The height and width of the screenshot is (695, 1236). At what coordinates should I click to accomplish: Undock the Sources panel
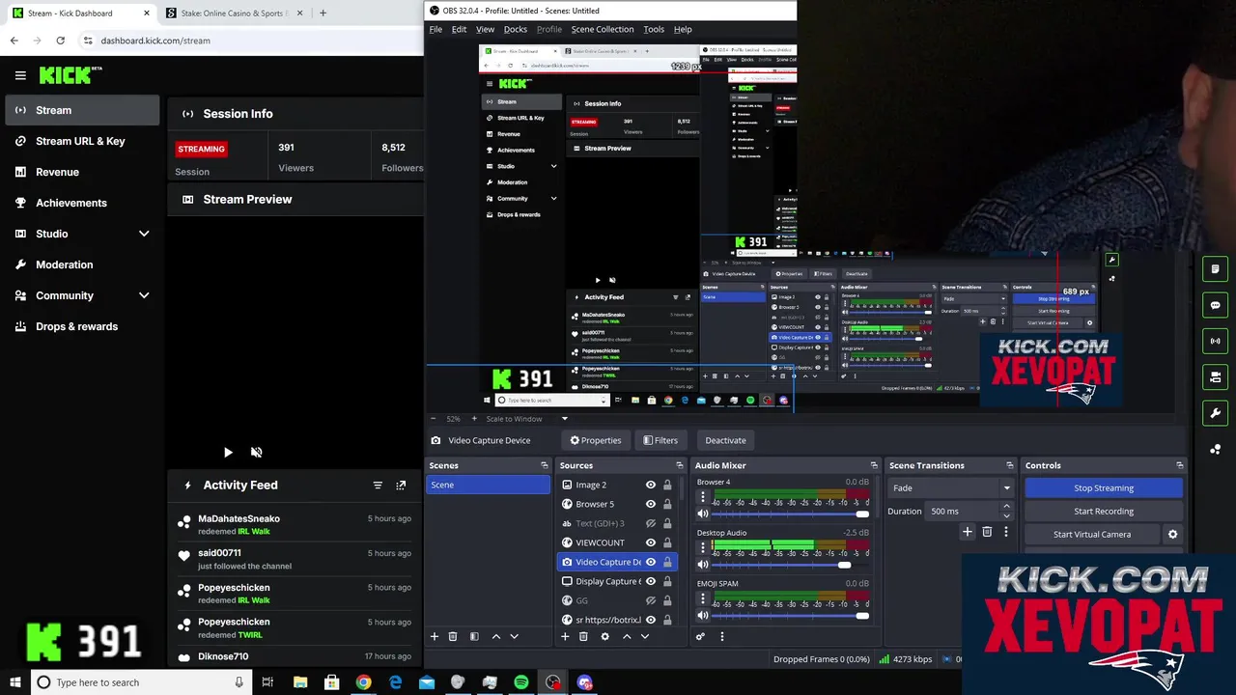(680, 465)
